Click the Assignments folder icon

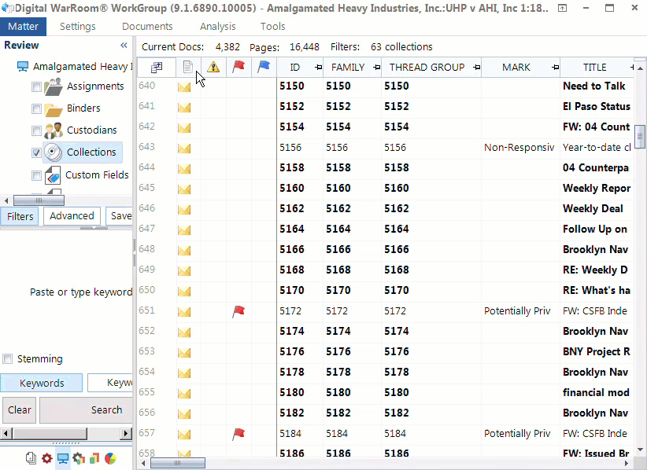pos(54,86)
